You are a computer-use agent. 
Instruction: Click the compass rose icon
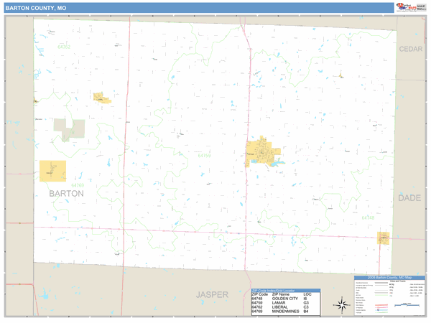pyautogui.click(x=341, y=304)
